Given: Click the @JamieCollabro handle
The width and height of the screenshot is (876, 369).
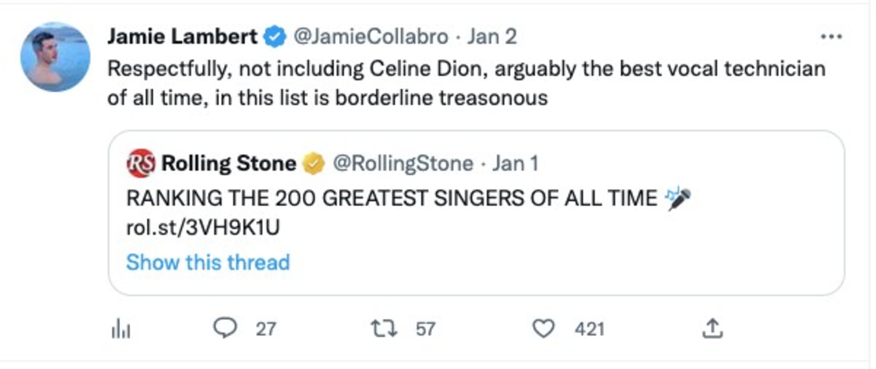Looking at the screenshot, I should (x=371, y=37).
